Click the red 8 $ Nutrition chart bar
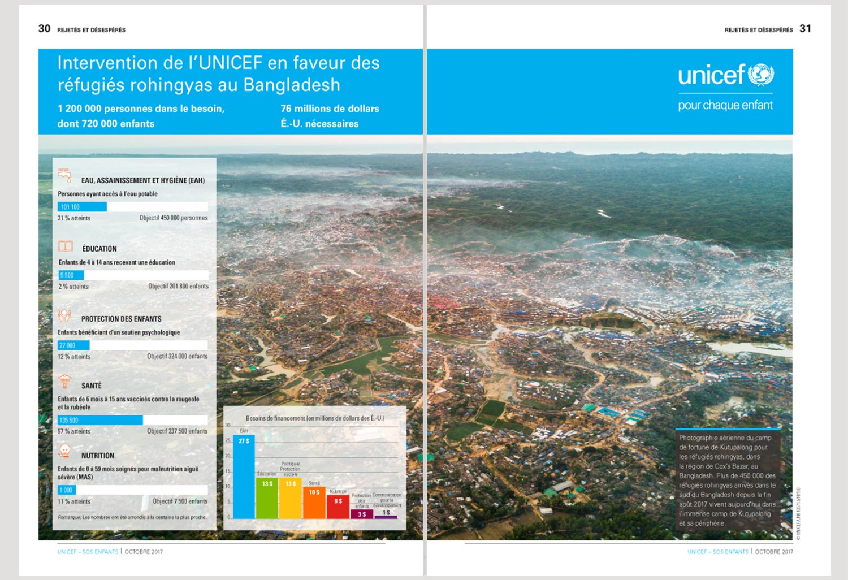Viewport: 848px width, 580px height. pos(338,506)
